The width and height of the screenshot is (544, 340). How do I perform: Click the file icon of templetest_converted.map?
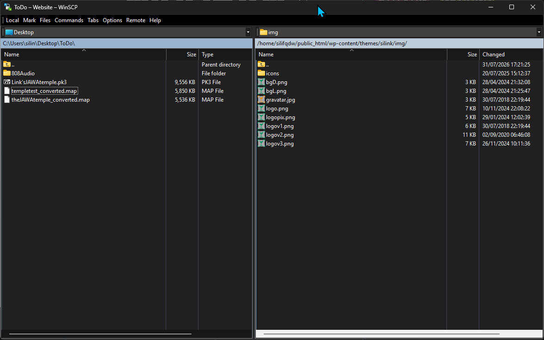(7, 91)
